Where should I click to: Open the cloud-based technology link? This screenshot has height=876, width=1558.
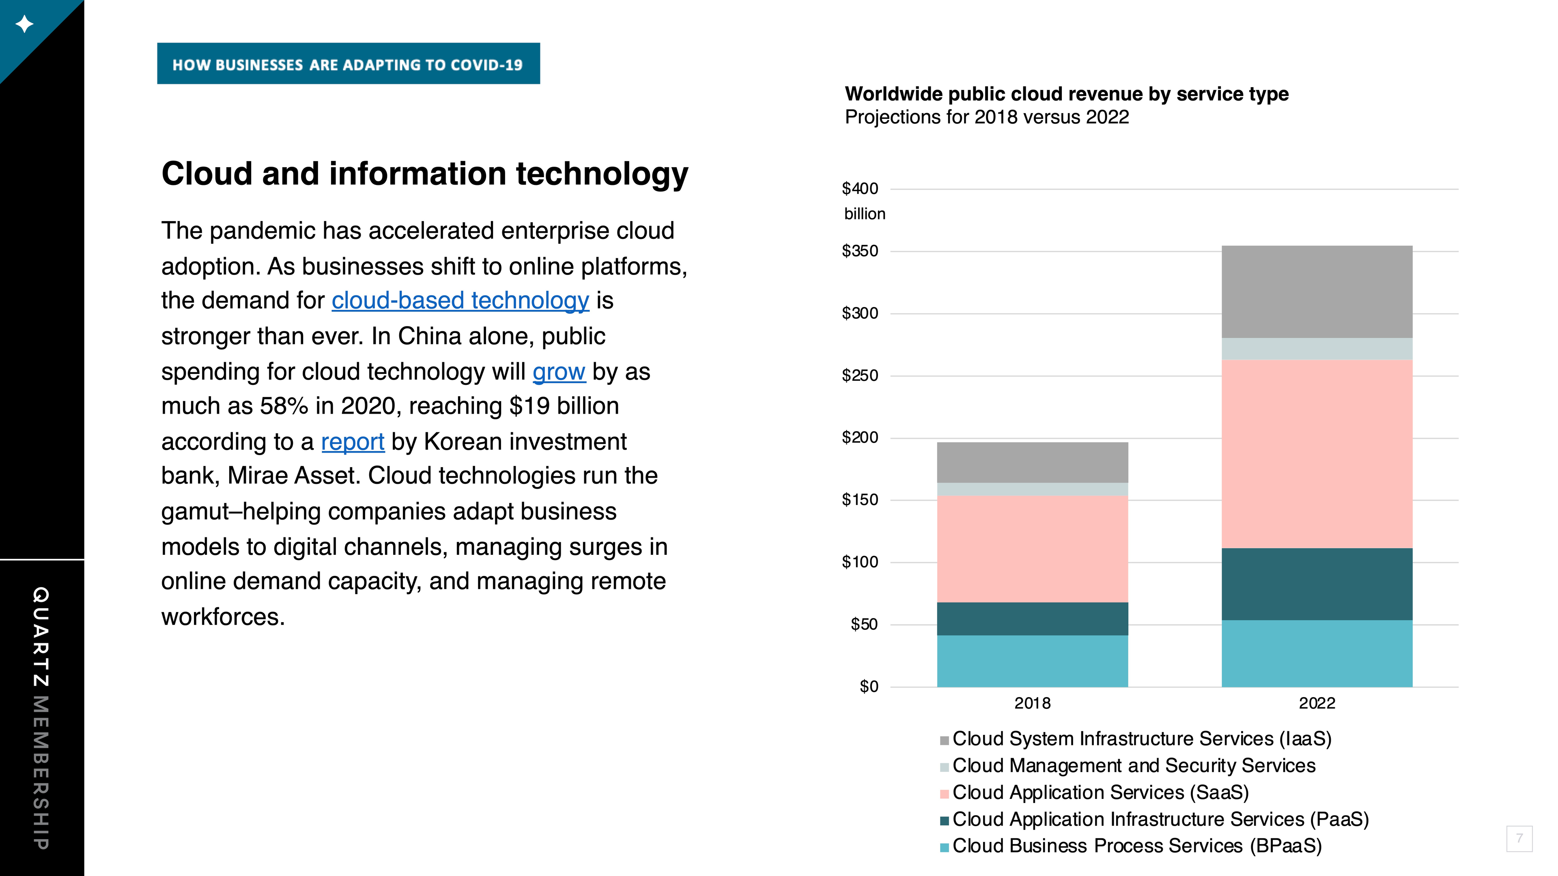click(x=460, y=301)
